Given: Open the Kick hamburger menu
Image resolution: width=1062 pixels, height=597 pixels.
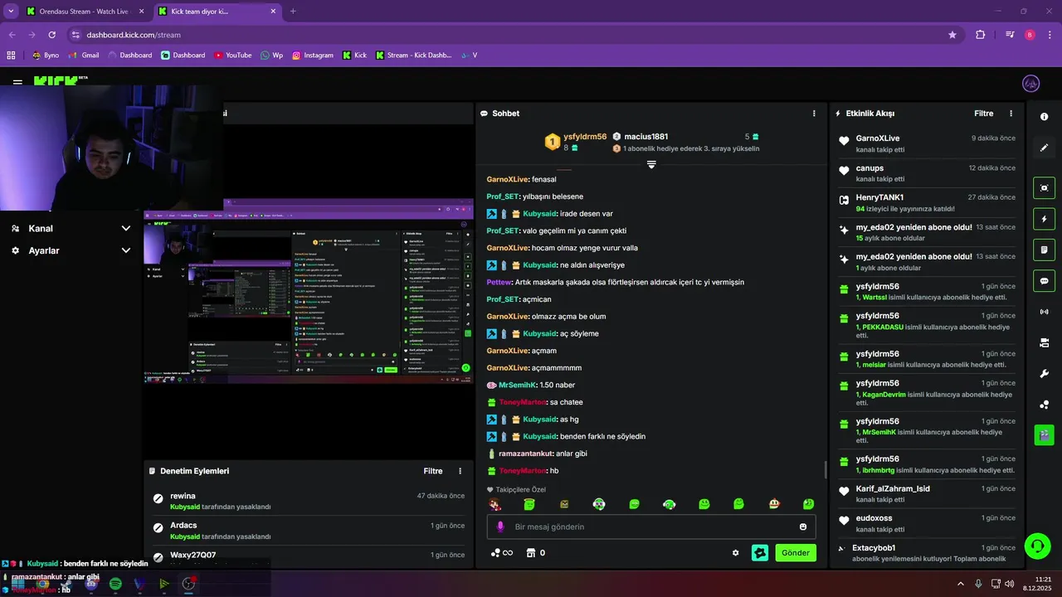Looking at the screenshot, I should coord(17,83).
